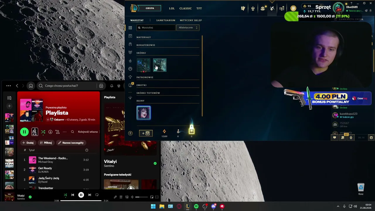375x211 pixels.
Task: Open Spotify queue icon
Action: click(x=121, y=197)
